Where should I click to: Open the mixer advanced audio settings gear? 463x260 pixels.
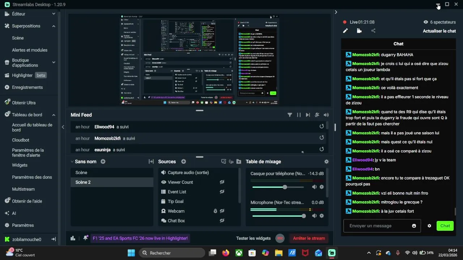click(326, 162)
